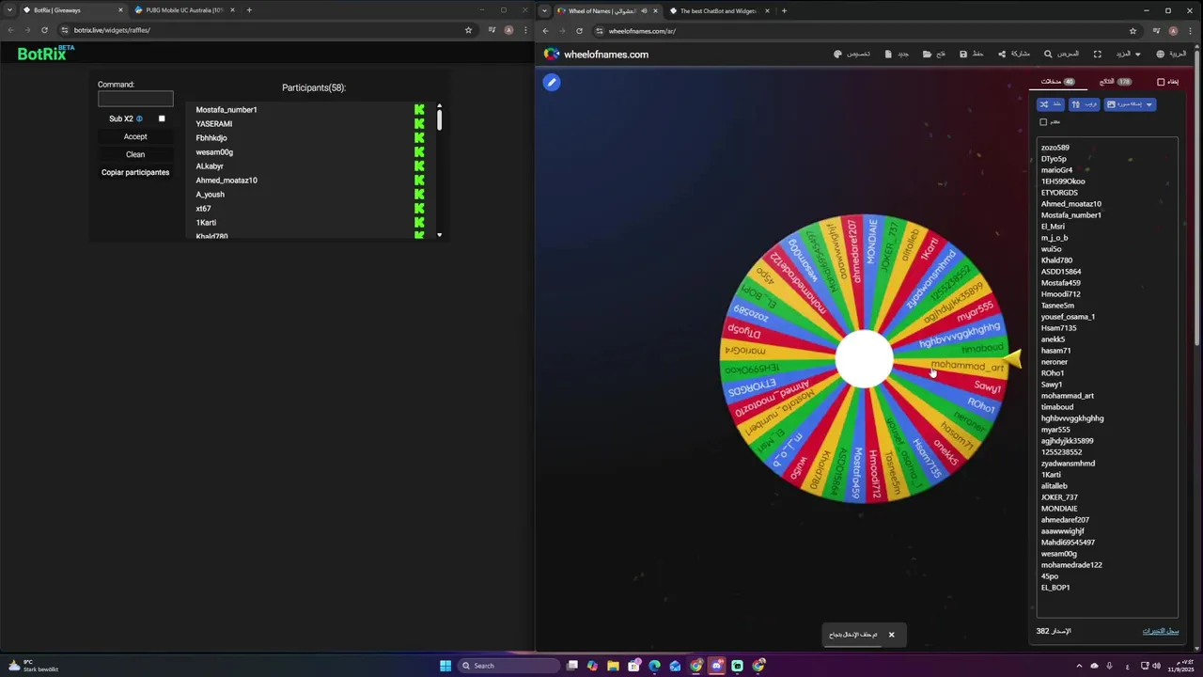The width and height of the screenshot is (1203, 677).
Task: Switch to the BotRix Giveaways browser tab
Action: point(73,10)
